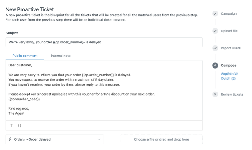
Task: Insert placeholder via curly braces icon
Action: [x=19, y=126]
